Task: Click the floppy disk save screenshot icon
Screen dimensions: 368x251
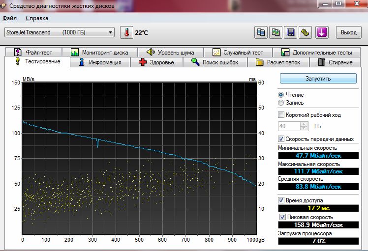Action: click(291, 32)
